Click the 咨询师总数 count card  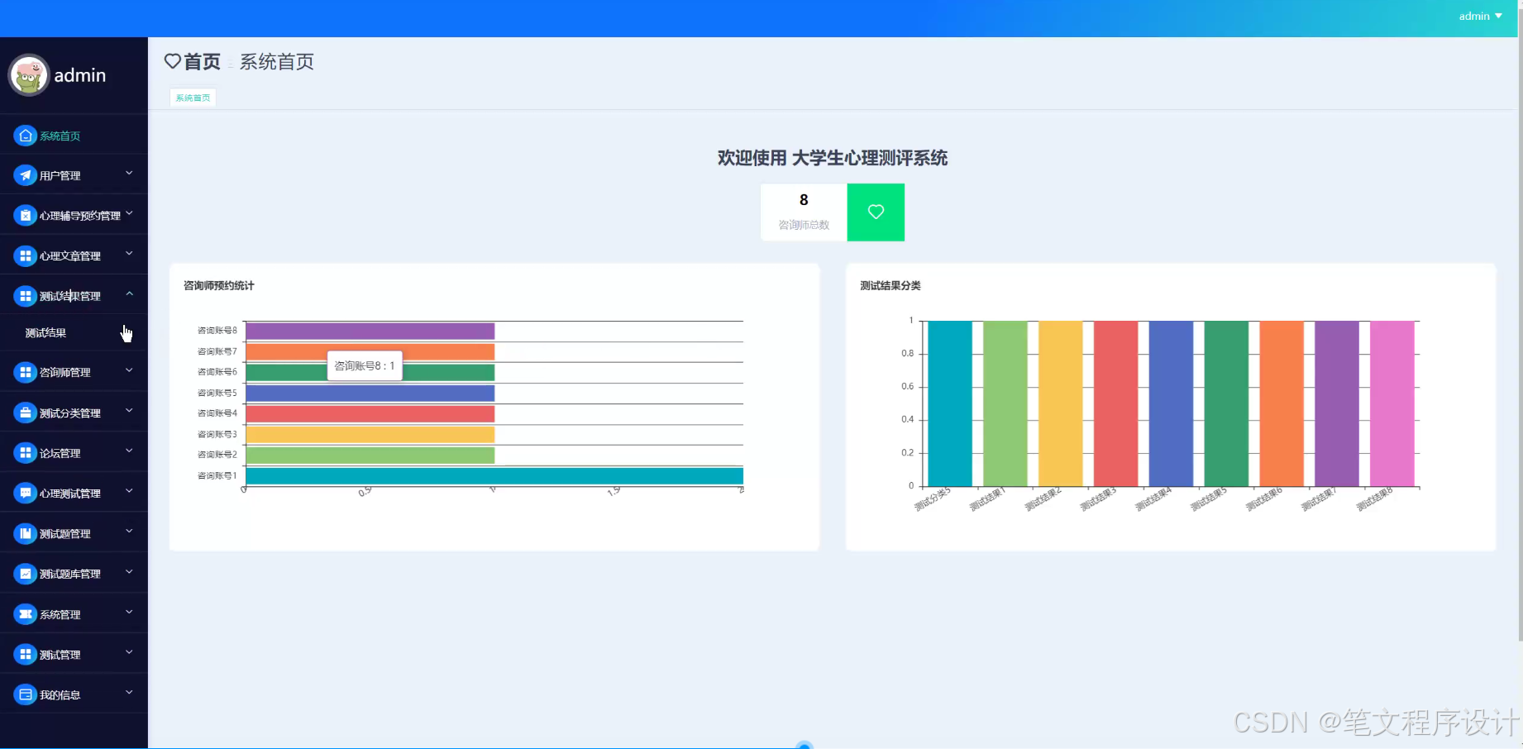click(x=804, y=212)
